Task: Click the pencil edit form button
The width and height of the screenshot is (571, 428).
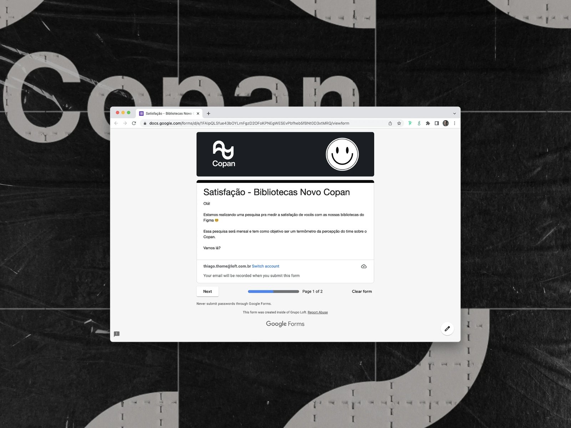Action: click(447, 328)
